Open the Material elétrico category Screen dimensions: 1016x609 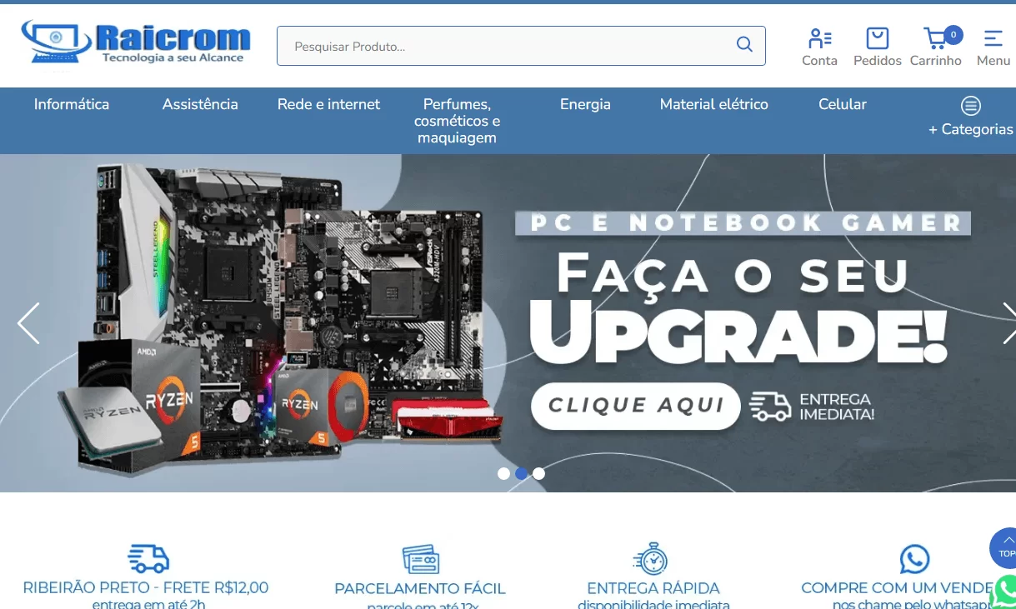714,104
